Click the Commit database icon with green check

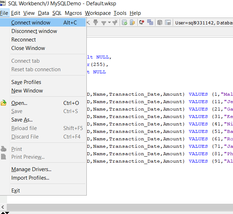pyautogui.click(x=124, y=22)
